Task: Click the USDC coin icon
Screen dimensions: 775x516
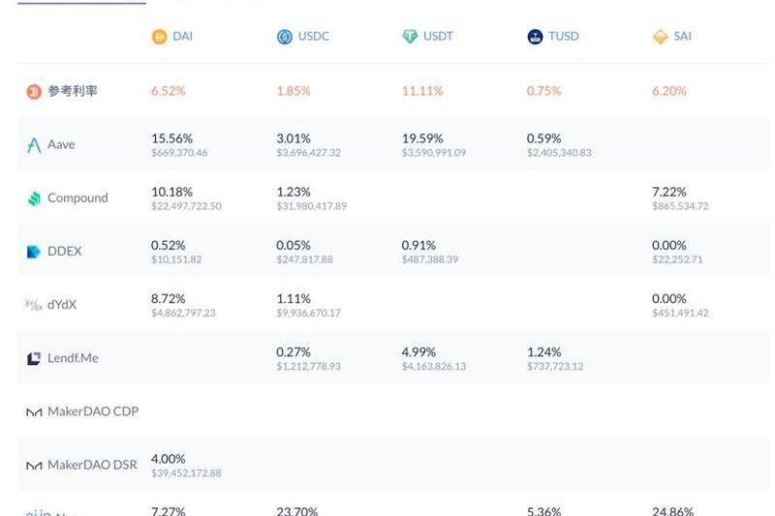Action: coord(284,37)
